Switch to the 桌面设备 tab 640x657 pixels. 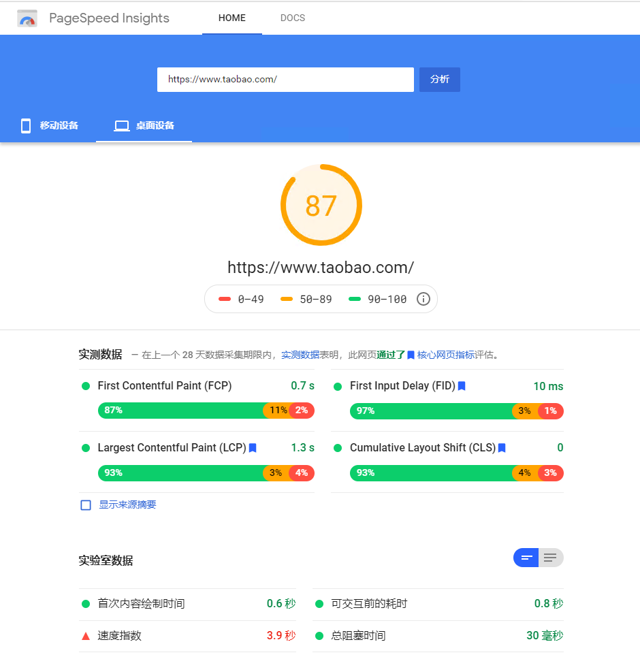pos(144,125)
